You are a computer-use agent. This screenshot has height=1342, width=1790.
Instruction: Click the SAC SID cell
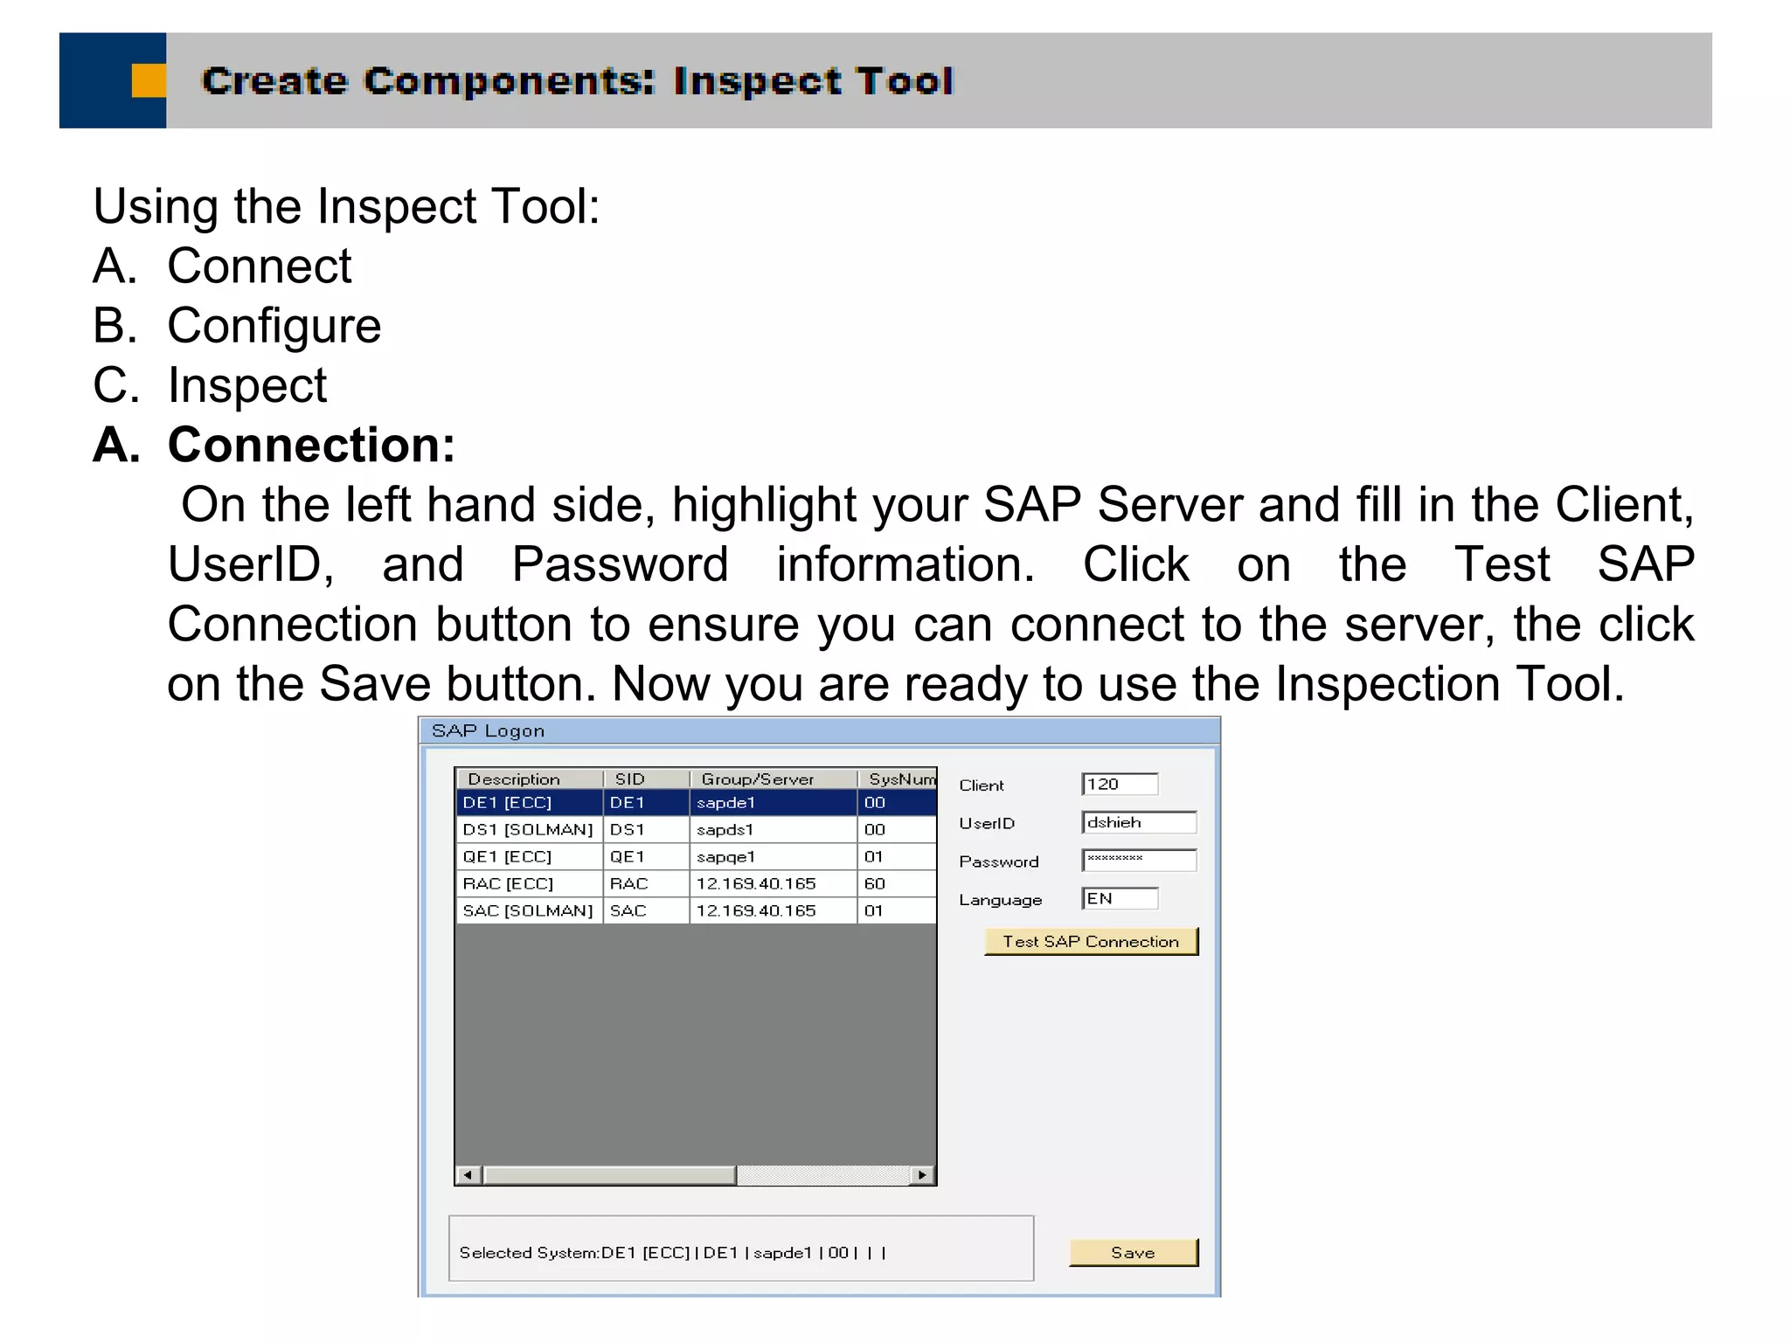[x=647, y=910]
